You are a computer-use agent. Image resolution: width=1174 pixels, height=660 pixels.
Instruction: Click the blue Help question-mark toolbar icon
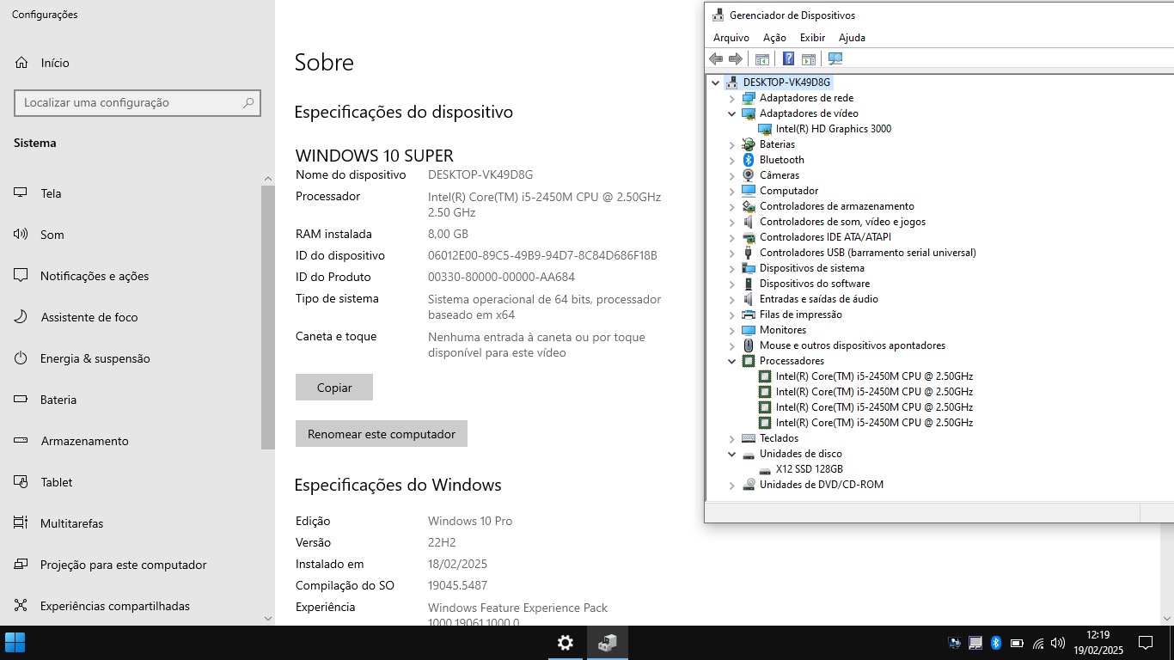click(788, 58)
